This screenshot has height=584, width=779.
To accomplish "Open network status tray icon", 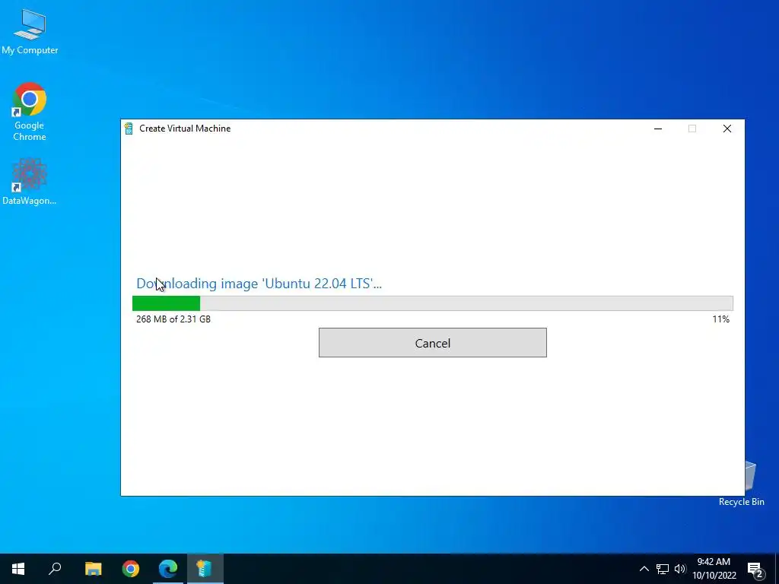I will coord(663,569).
